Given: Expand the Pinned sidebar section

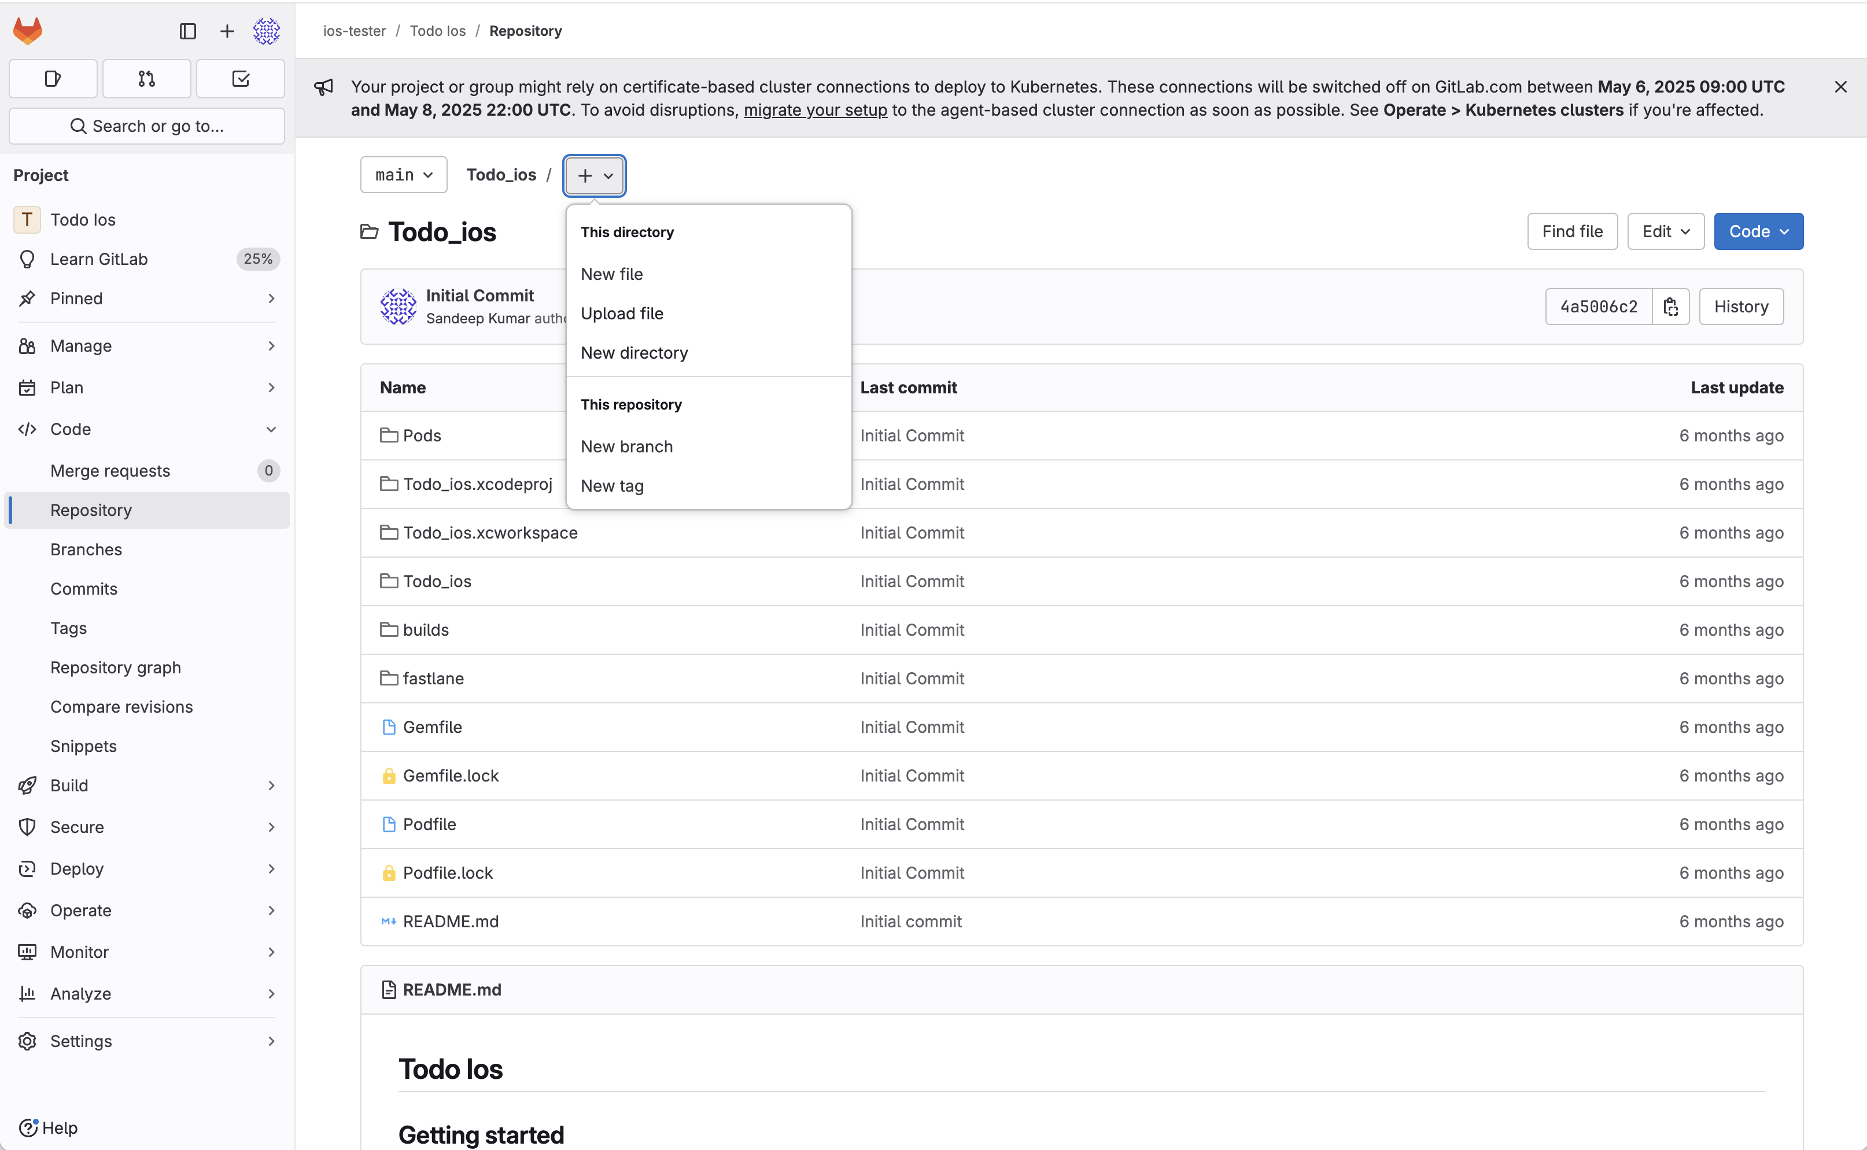Looking at the screenshot, I should pyautogui.click(x=147, y=298).
